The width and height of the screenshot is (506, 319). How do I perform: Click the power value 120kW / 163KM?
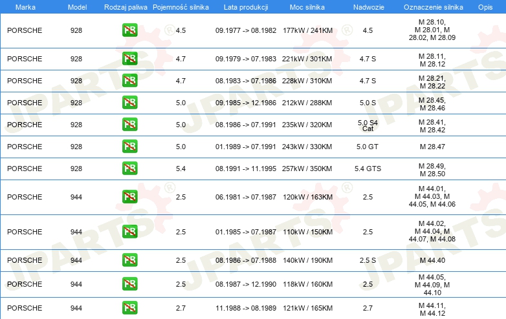(x=307, y=197)
